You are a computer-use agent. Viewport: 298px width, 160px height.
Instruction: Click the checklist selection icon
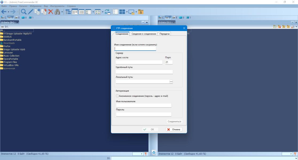(x=115, y=12)
